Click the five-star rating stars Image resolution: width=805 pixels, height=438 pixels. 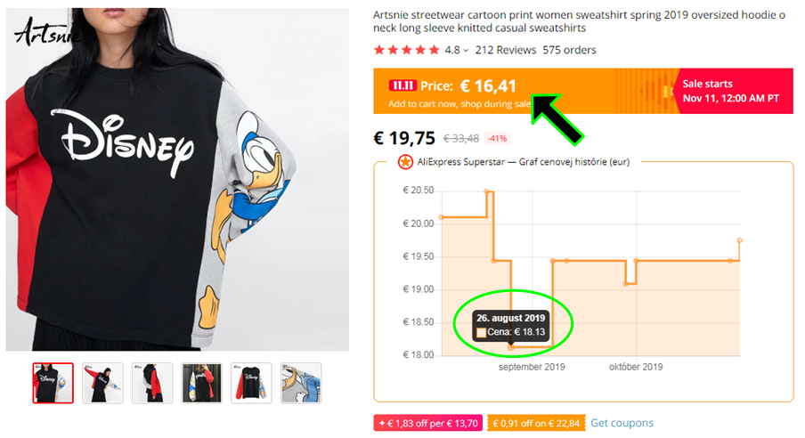(407, 50)
